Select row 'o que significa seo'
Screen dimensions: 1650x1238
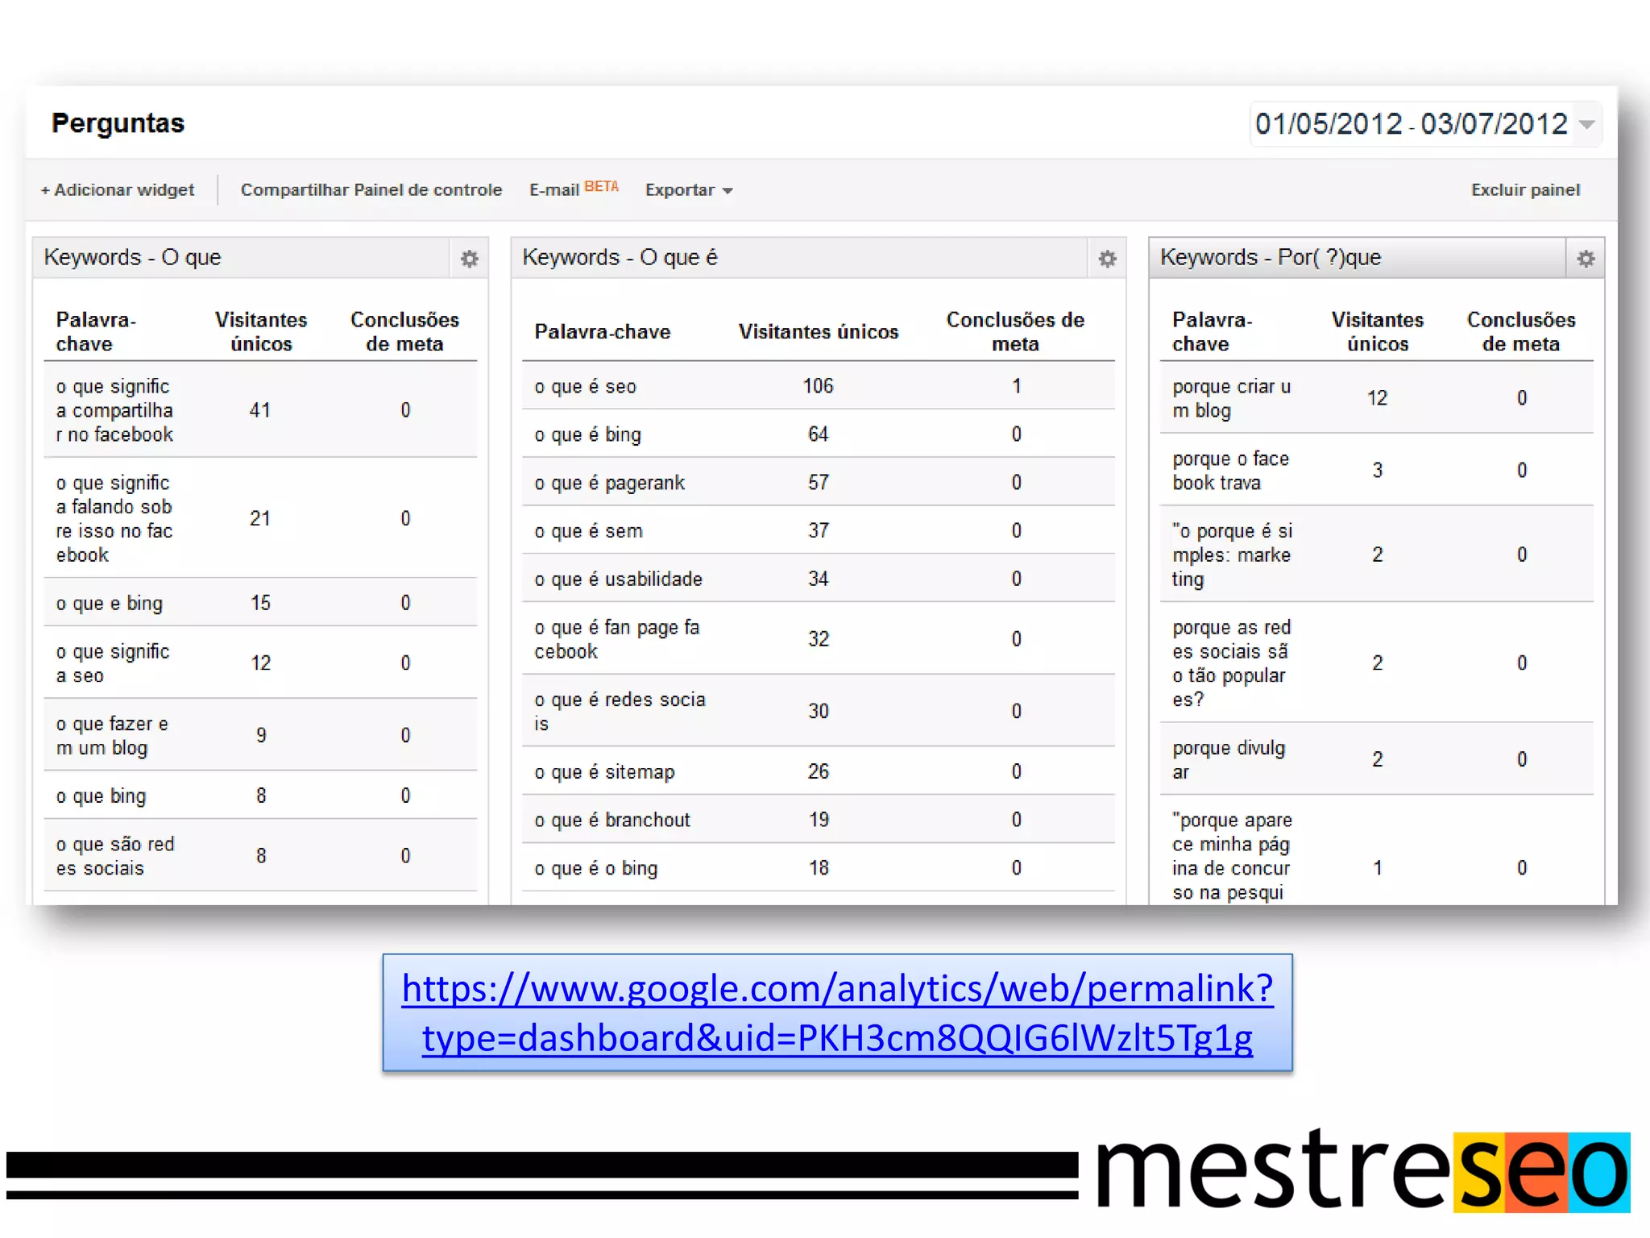[260, 663]
